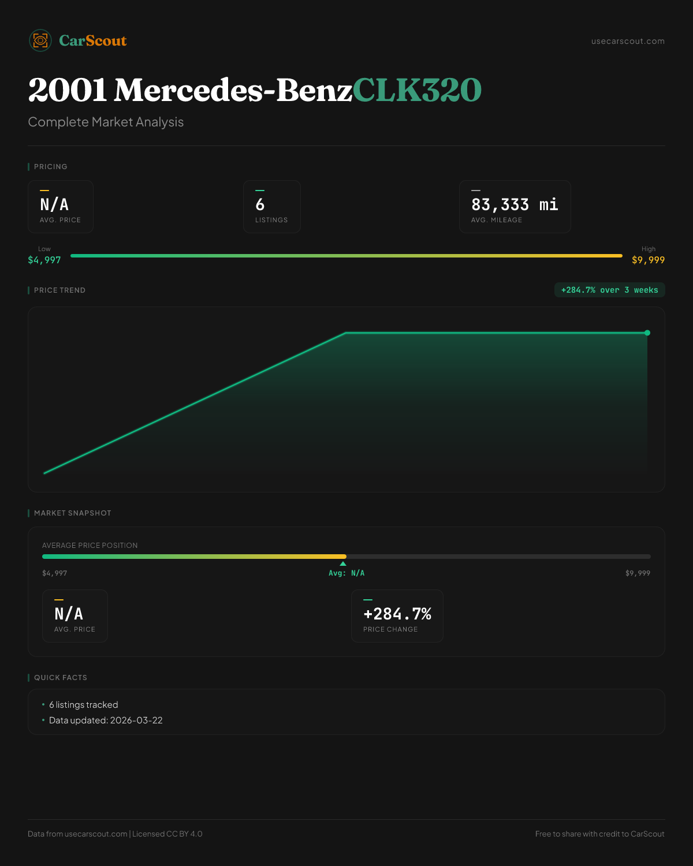Click the triangle average position marker
This screenshot has width=693, height=866.
[343, 563]
